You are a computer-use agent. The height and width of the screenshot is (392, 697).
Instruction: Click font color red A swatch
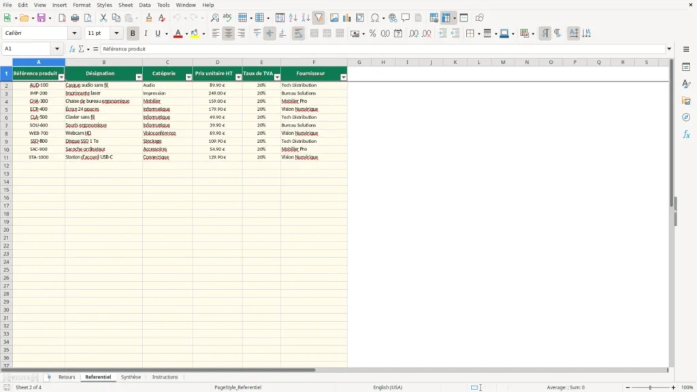(178, 33)
